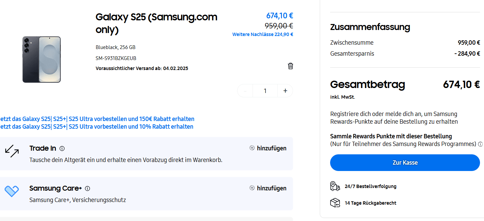
Task: Click the quantity input field
Action: (265, 91)
